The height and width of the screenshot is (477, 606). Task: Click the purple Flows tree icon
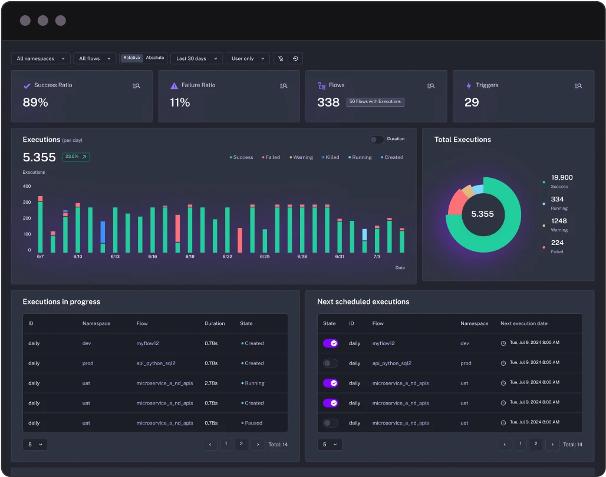tap(321, 85)
